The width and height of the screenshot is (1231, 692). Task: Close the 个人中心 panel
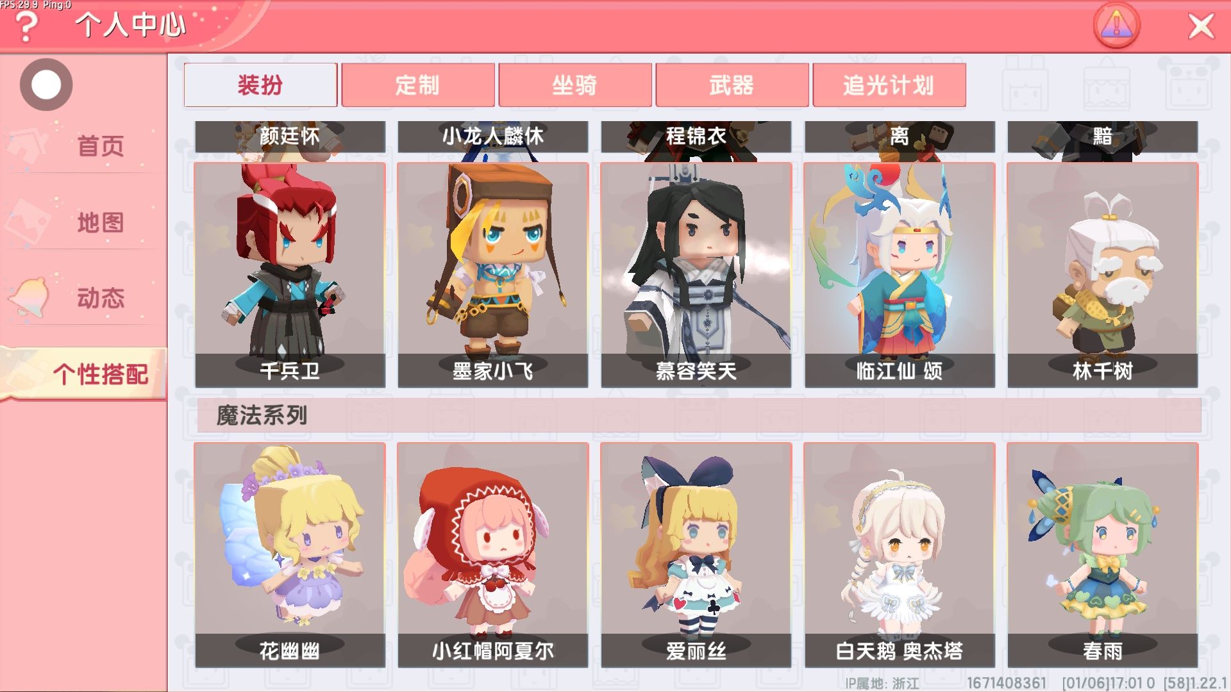(x=1201, y=27)
